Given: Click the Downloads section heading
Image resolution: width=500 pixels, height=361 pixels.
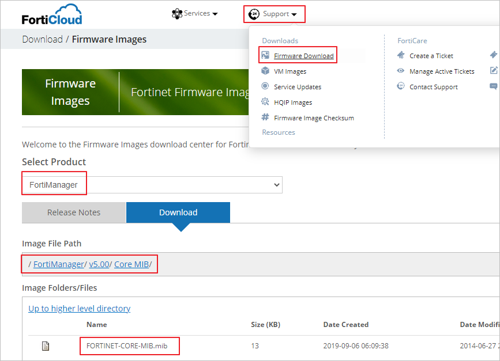Looking at the screenshot, I should [x=280, y=41].
